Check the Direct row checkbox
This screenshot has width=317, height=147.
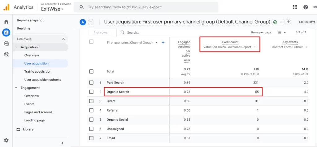coord(91,101)
